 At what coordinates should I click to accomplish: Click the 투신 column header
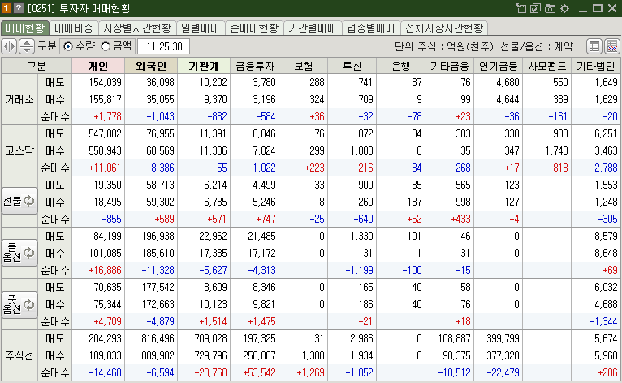(x=352, y=66)
